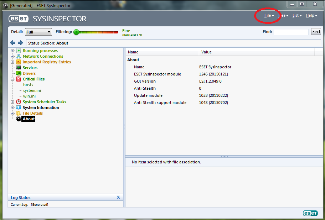Click the value '1246 (20150121)'
Image resolution: width=325 pixels, height=220 pixels.
[x=213, y=74]
